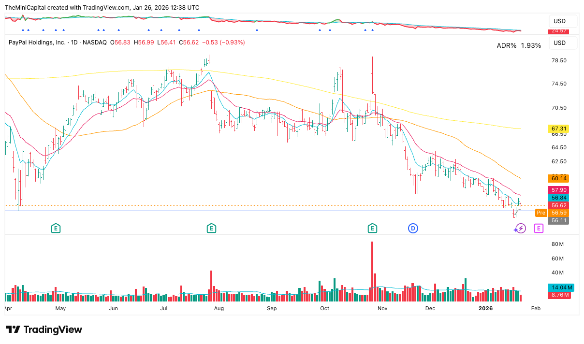This screenshot has width=584, height=344.
Task: Click the 40 M volume axis label
Action: [558, 272]
